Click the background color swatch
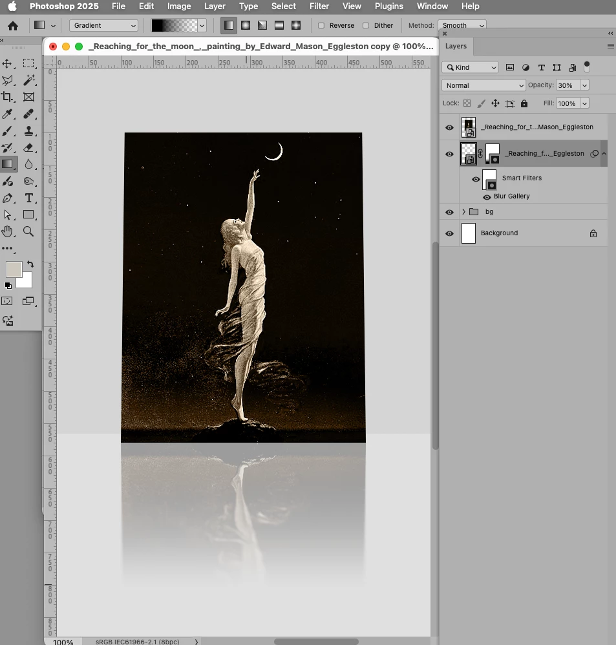The image size is (616, 645). pos(27,282)
